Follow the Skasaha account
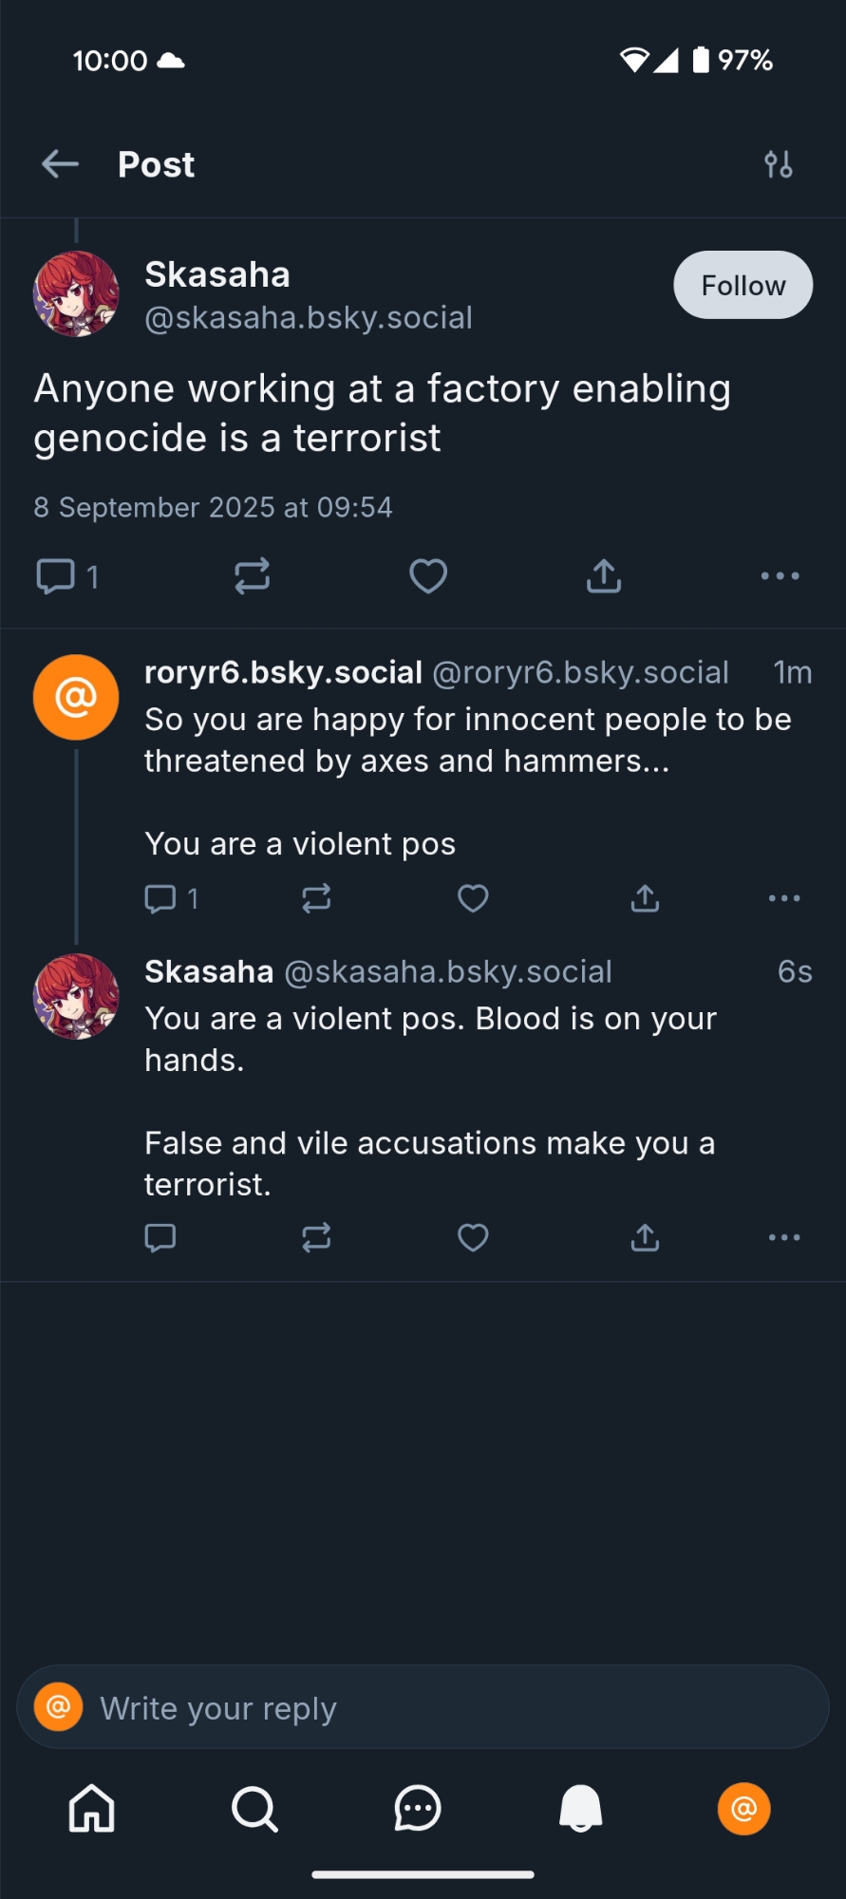Screen dimensions: 846x1899 coord(743,285)
